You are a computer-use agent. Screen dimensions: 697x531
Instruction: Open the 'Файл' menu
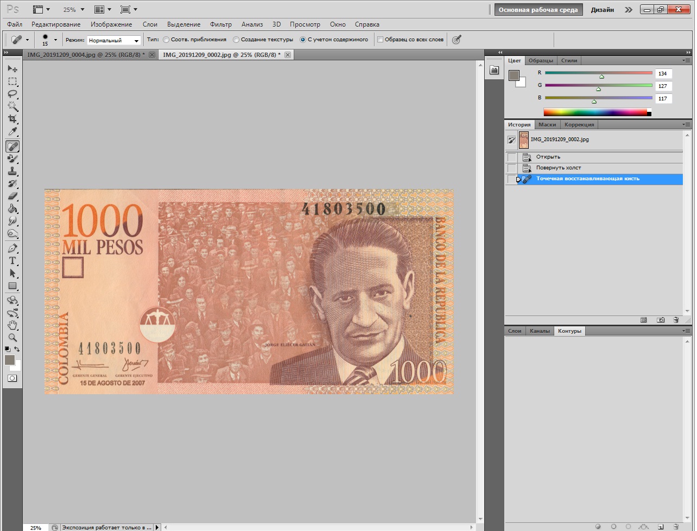click(x=15, y=24)
